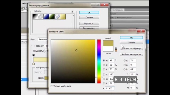
Task: Click the hex color field C1AC51
Action: tap(110, 88)
